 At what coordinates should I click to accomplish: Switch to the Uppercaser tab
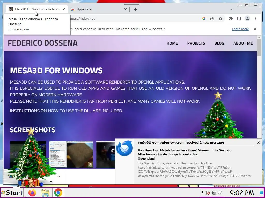[x=98, y=9]
